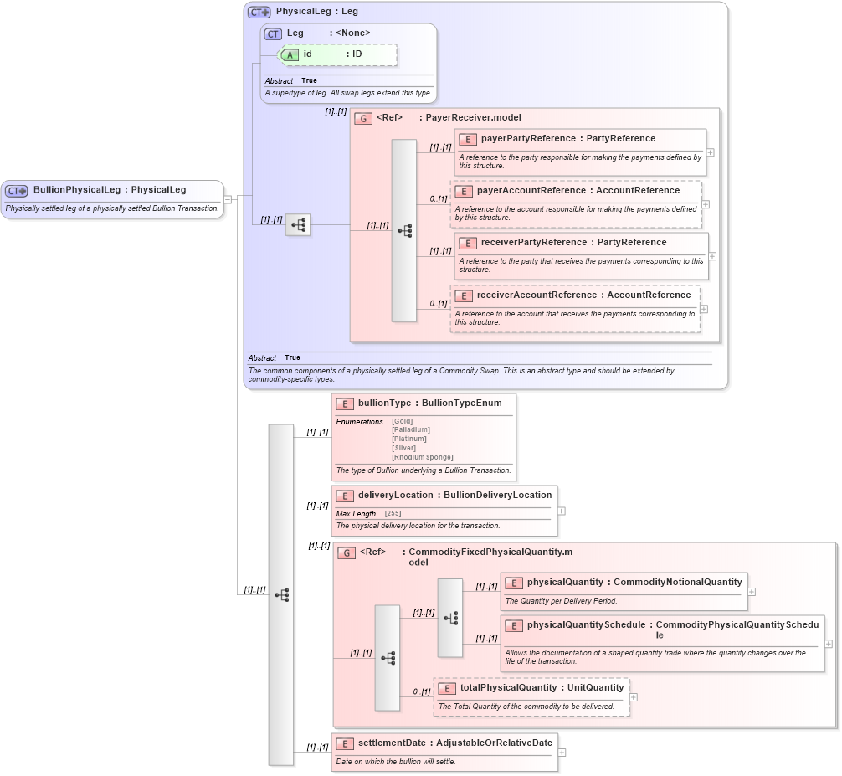Select the [Platinum] enumeration value
The height and width of the screenshot is (776, 842).
409,439
